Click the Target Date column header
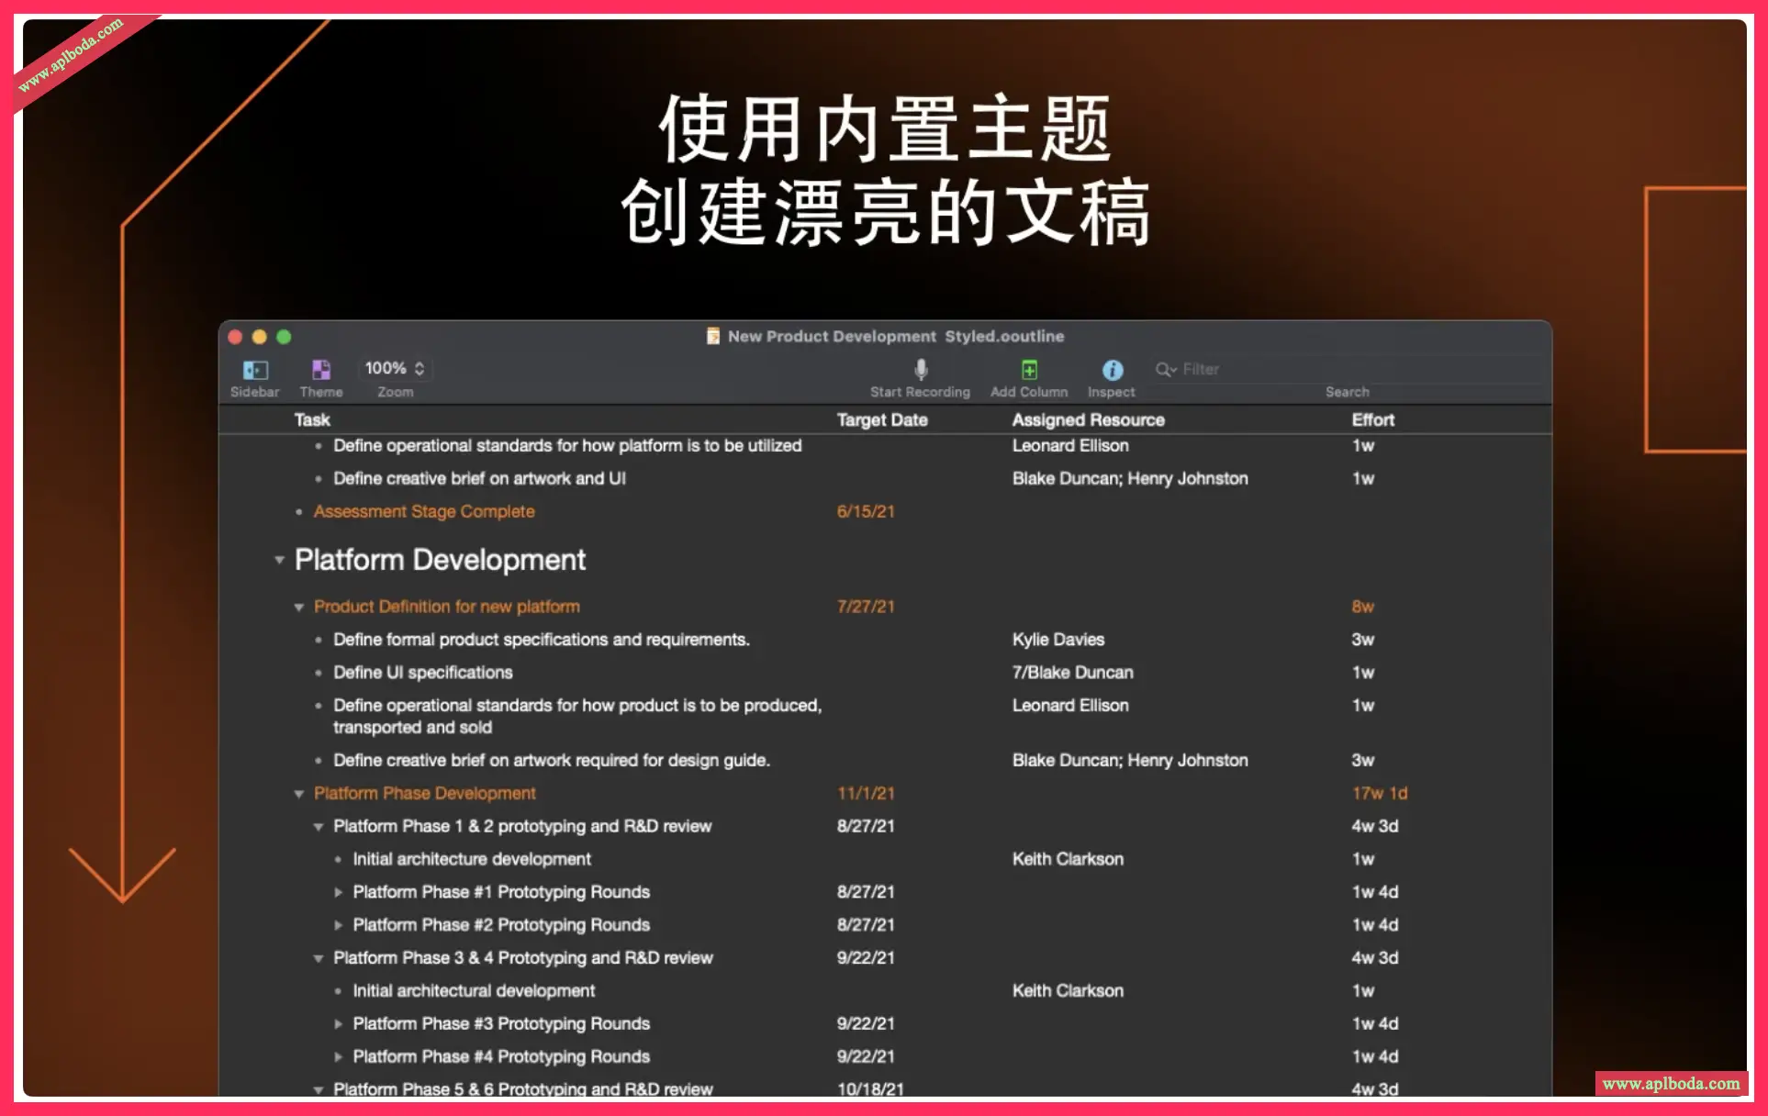 coord(881,419)
